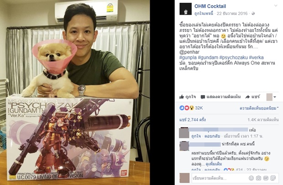
Task: Open the OHM Cocktail page link
Action: (210, 6)
